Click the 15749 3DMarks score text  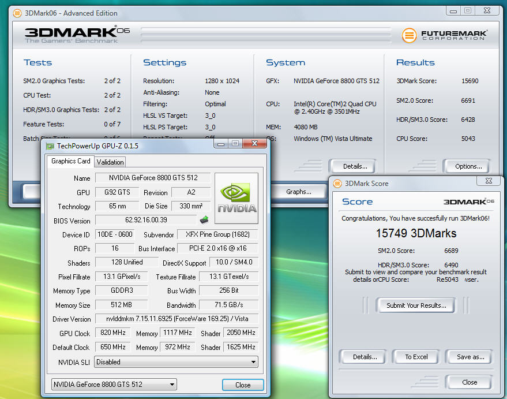click(416, 233)
